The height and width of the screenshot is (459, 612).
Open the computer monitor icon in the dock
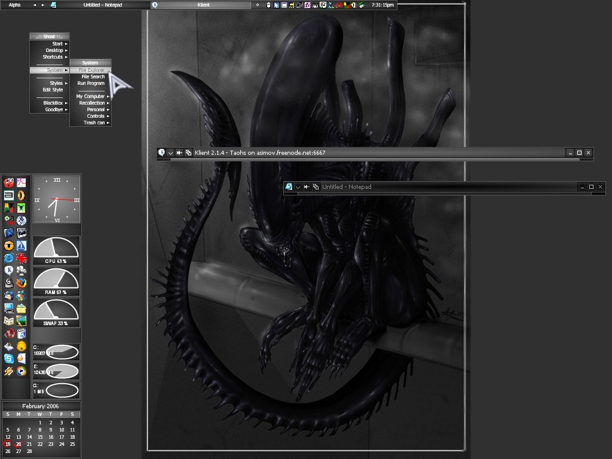(8, 308)
